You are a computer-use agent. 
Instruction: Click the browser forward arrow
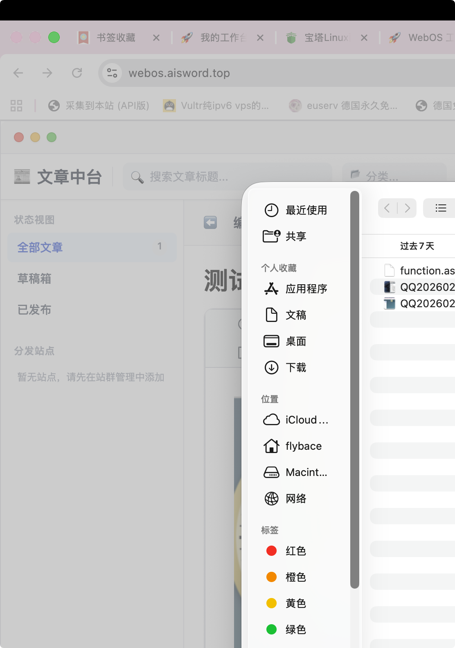(47, 73)
